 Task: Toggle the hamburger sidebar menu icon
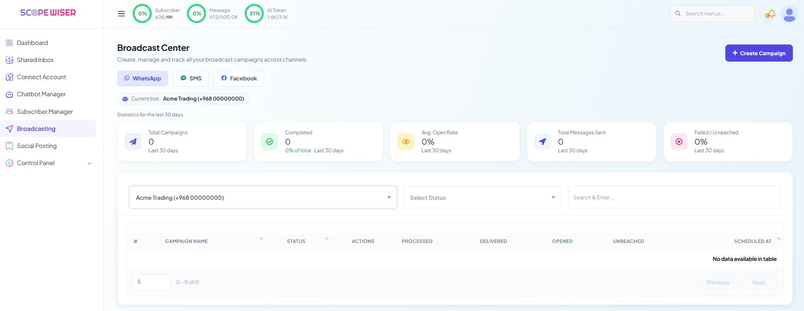tap(121, 14)
